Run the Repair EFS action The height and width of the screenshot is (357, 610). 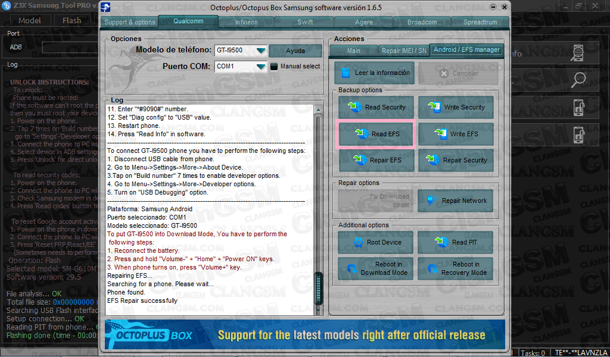click(376, 160)
